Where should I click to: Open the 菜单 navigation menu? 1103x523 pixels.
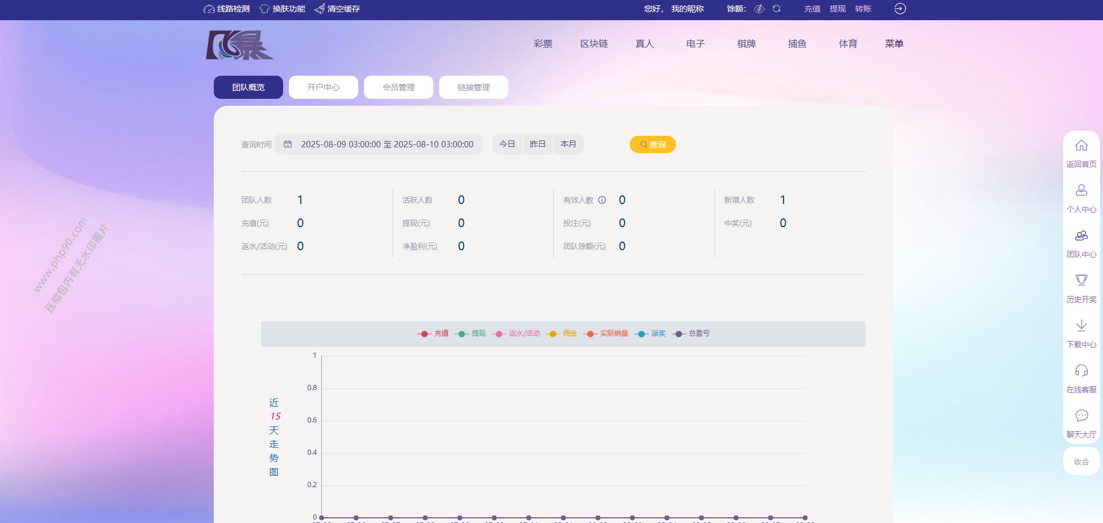coord(894,44)
